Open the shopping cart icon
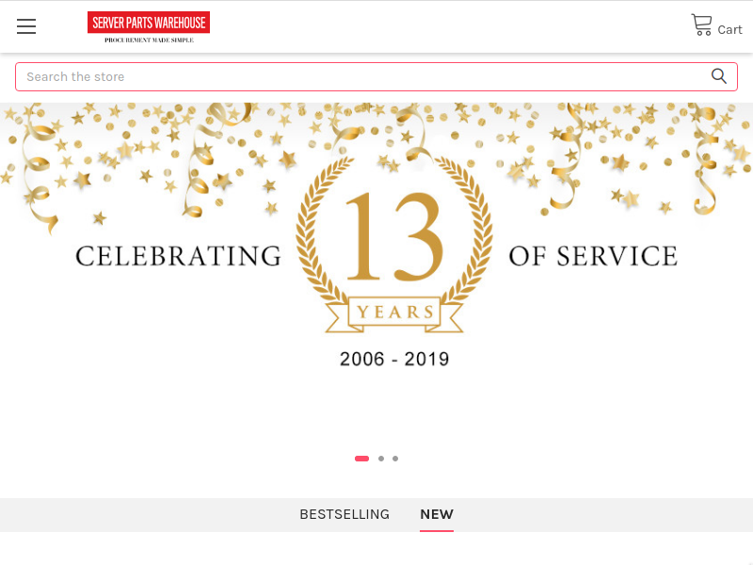The width and height of the screenshot is (753, 565). point(701,24)
